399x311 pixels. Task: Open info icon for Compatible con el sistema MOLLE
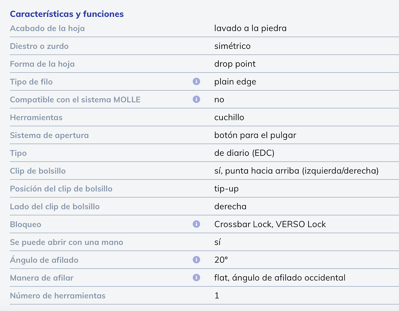(x=196, y=99)
